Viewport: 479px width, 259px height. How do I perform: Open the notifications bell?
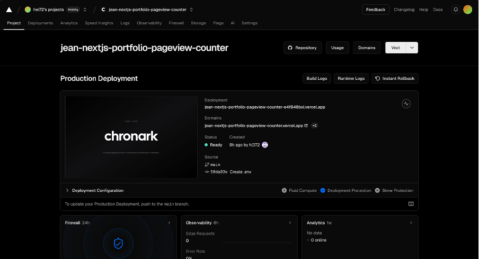(456, 10)
